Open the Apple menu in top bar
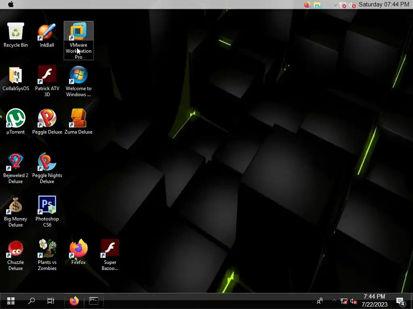 [x=11, y=4]
